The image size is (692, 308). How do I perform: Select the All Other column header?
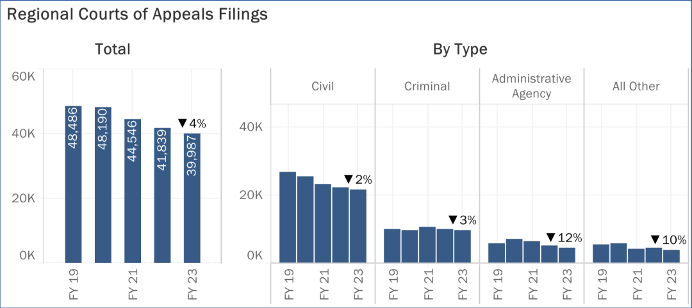tap(636, 86)
